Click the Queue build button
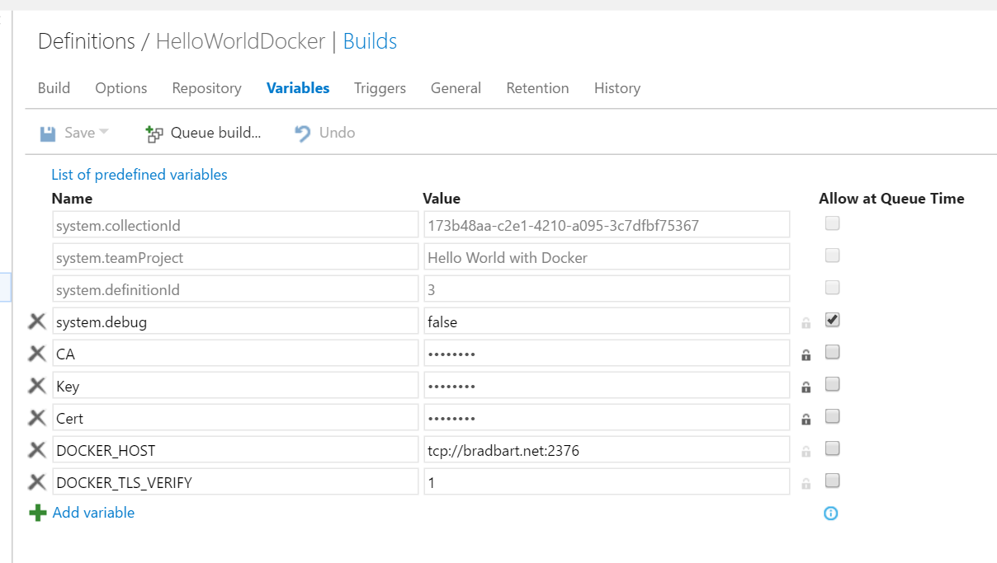The image size is (997, 563). click(203, 133)
